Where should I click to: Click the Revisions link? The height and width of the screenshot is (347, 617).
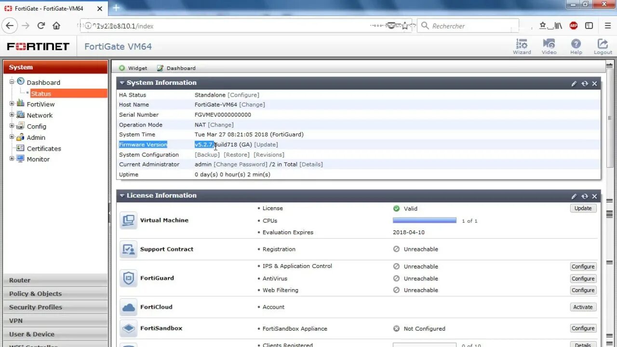269,155
